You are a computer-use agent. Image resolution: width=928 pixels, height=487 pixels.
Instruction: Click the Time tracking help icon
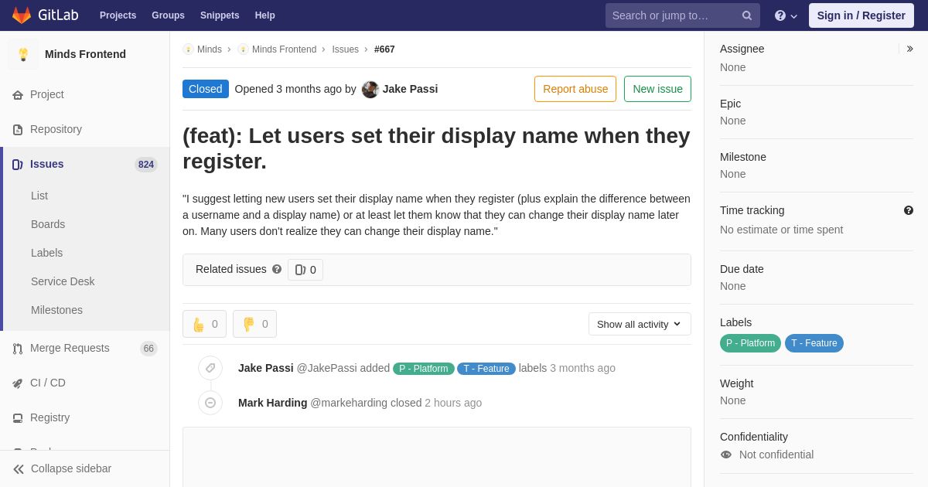[908, 210]
